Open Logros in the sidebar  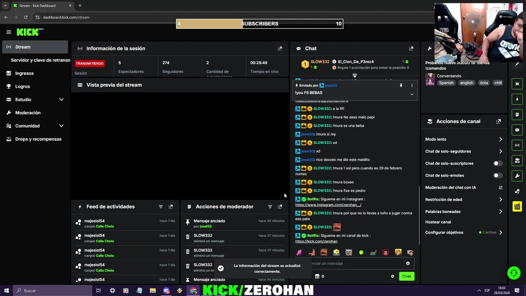tap(35, 86)
